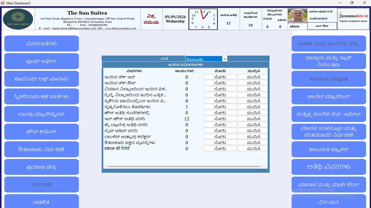This screenshot has height=208, width=371.
Task: Click ನೋಟ for ಔತಣಕೂಟ ಪಕ್ಷದ ವ್ಯವಸ್ಥೆಗಳು row
Action: (x=220, y=143)
